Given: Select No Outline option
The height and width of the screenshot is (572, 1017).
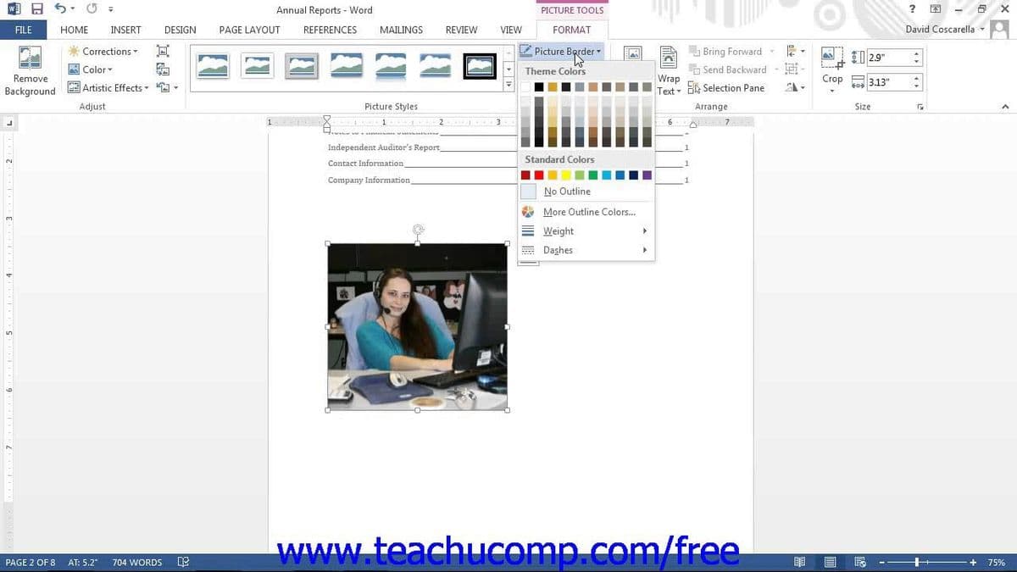Looking at the screenshot, I should (x=586, y=192).
